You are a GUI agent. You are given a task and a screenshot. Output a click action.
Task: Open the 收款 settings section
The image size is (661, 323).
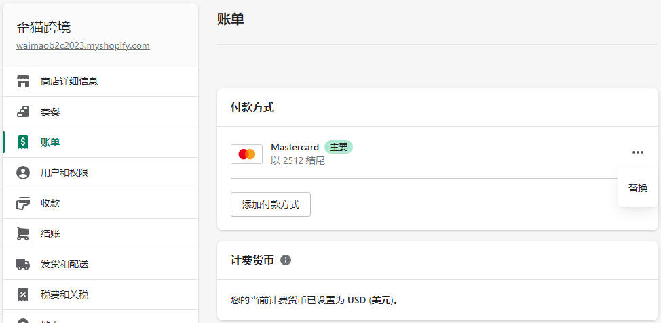[100, 203]
